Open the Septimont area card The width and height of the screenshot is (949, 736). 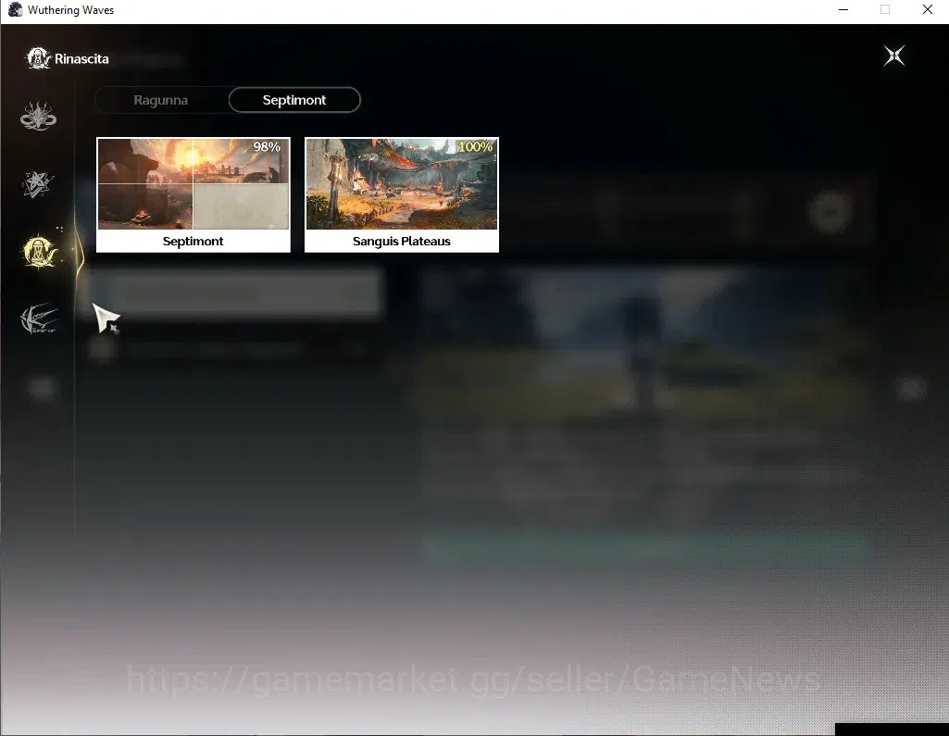[194, 194]
